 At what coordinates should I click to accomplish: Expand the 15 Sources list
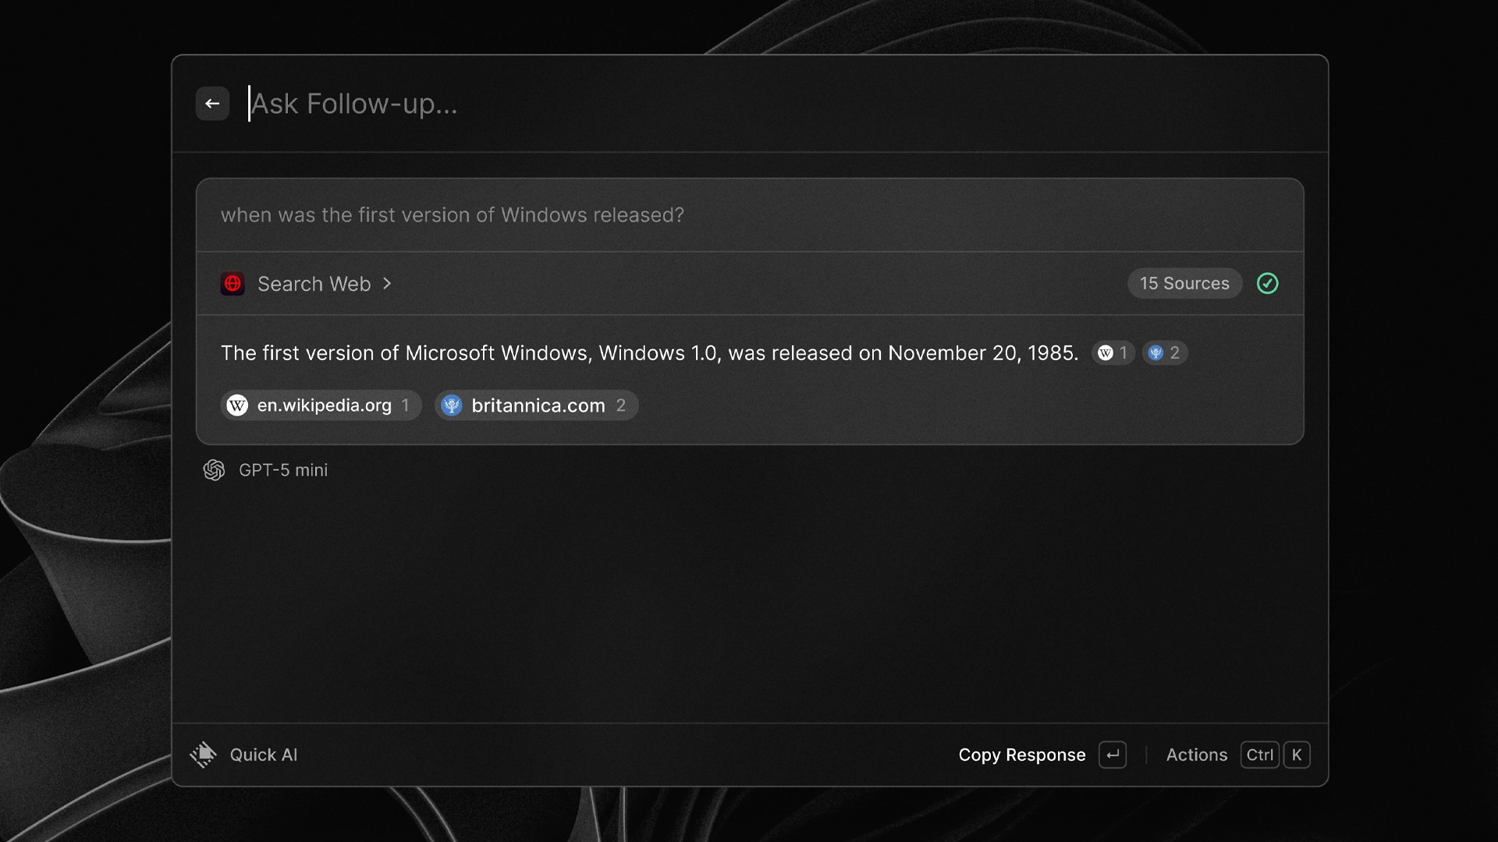pyautogui.click(x=1184, y=283)
